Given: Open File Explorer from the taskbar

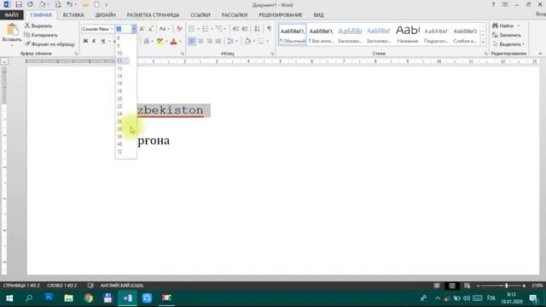Looking at the screenshot, I should 68,298.
